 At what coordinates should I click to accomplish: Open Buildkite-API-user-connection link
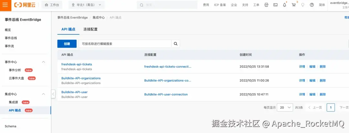click(x=166, y=94)
